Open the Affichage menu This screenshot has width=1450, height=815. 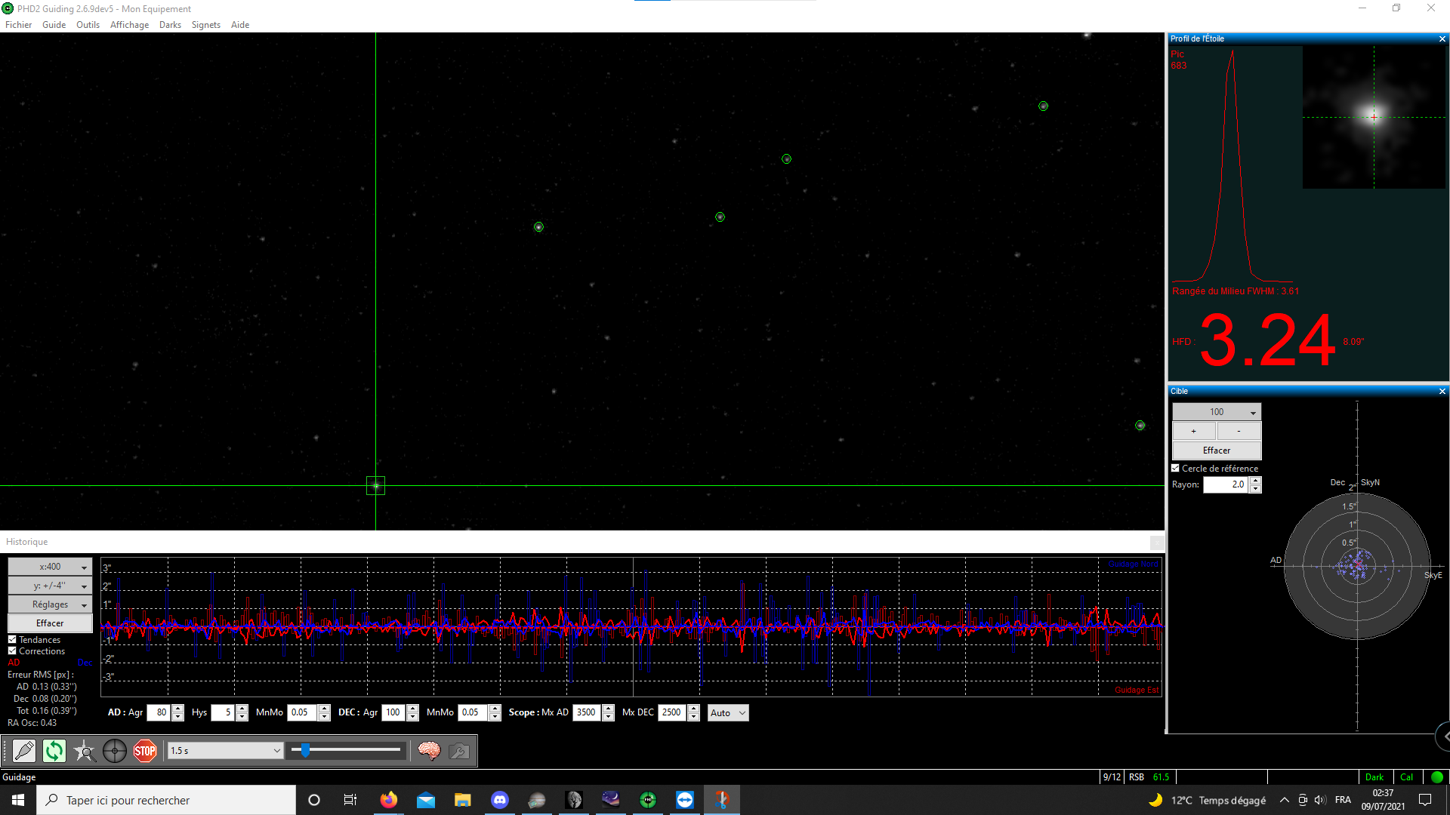point(129,25)
